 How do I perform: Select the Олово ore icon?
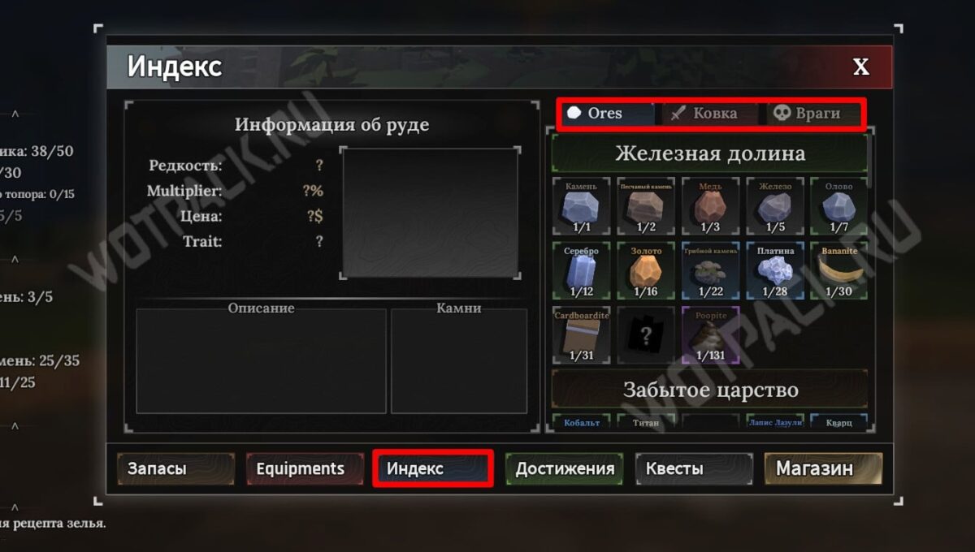click(839, 206)
